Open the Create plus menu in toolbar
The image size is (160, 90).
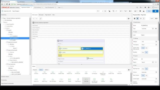pyautogui.click(x=121, y=11)
